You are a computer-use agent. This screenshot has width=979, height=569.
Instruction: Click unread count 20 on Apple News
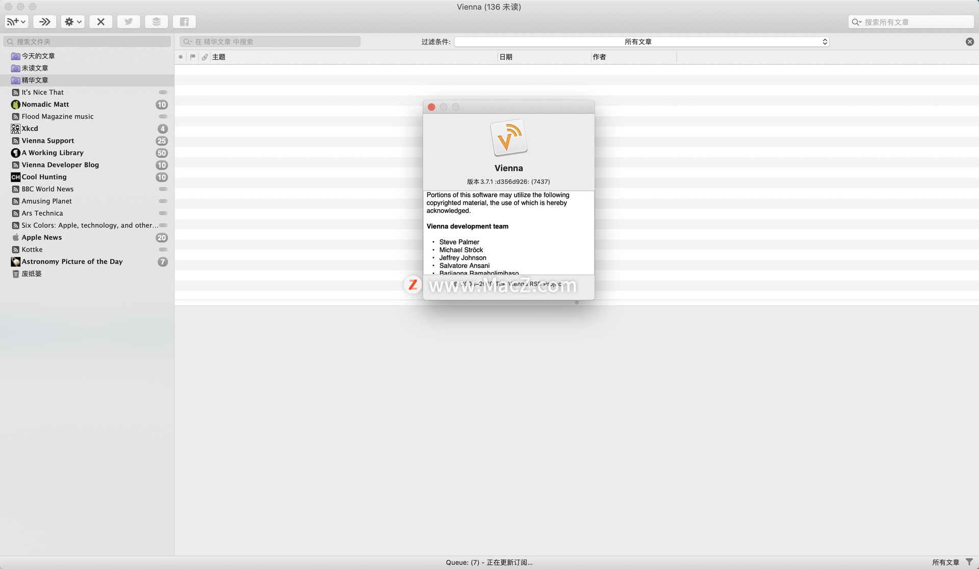pos(162,238)
